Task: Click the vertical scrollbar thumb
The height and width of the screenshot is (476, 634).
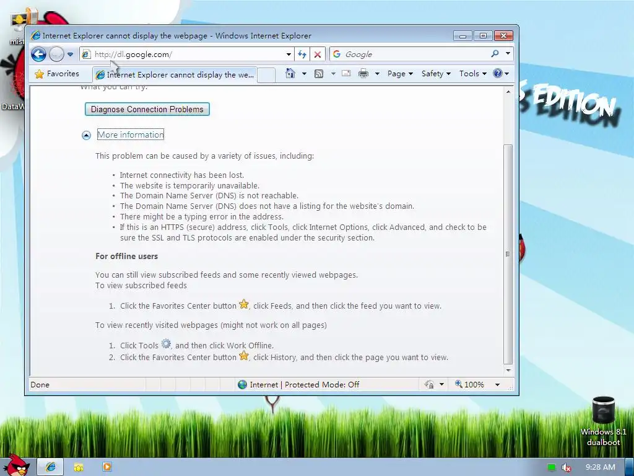Action: pos(508,254)
